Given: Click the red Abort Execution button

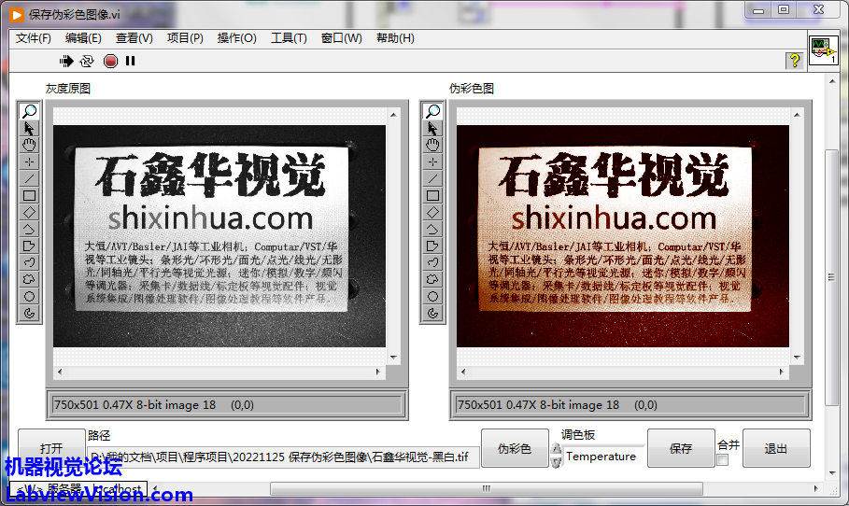Looking at the screenshot, I should click(x=110, y=62).
